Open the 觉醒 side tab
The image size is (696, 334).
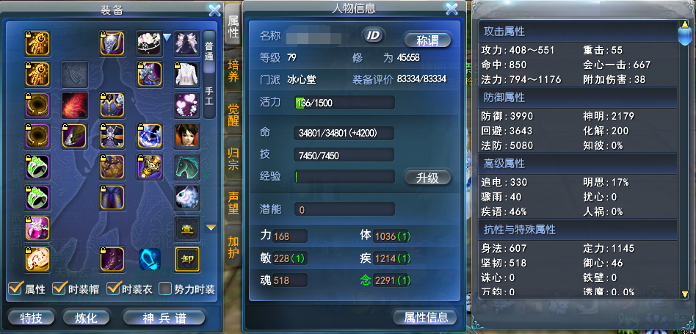(x=233, y=115)
